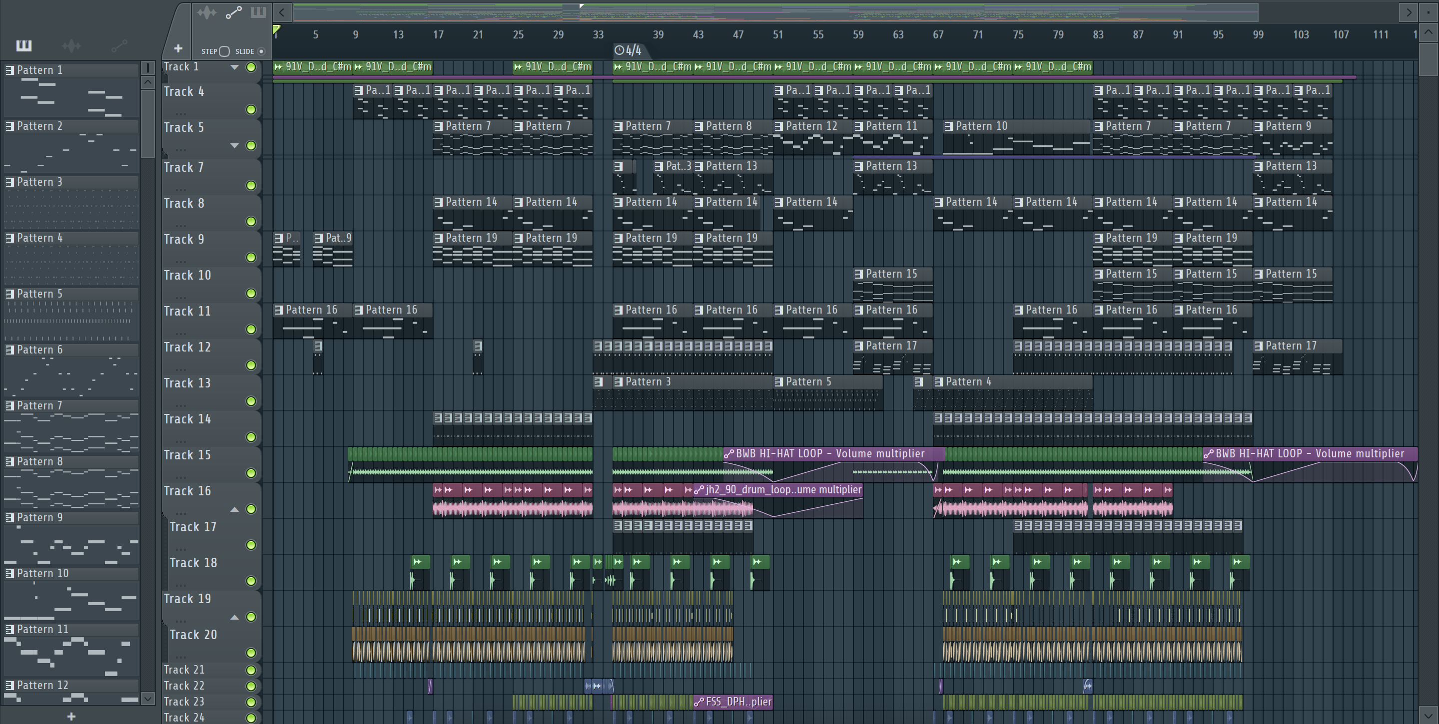Click inside the horizontal song overview bar
This screenshot has width=1439, height=724.
click(775, 11)
